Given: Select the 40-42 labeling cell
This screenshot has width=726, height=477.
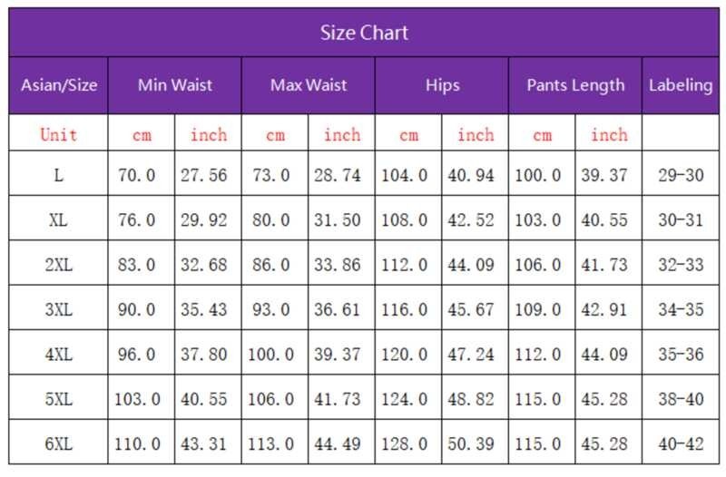Looking at the screenshot, I should point(681,444).
